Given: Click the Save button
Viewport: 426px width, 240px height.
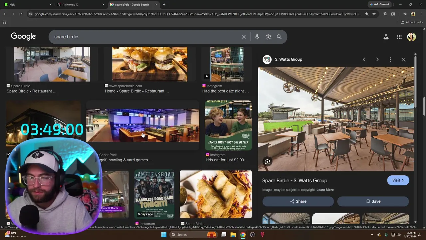Looking at the screenshot, I should [x=373, y=201].
